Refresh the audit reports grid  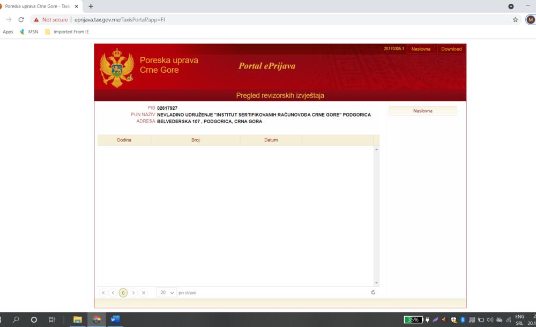[x=373, y=292]
